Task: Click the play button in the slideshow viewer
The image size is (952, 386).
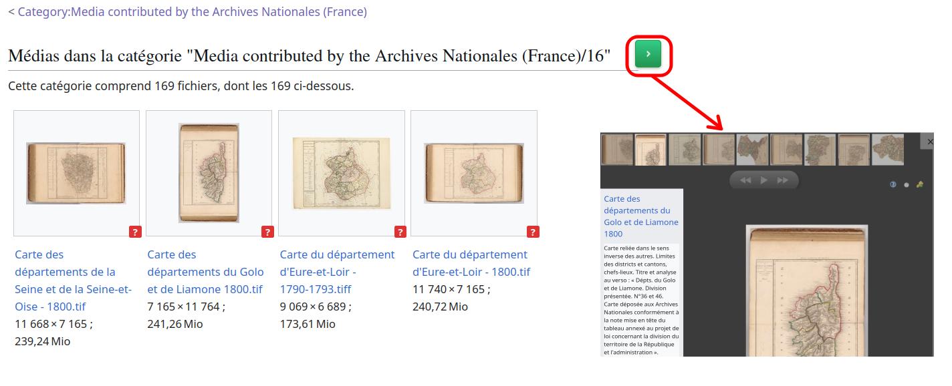Action: (764, 180)
